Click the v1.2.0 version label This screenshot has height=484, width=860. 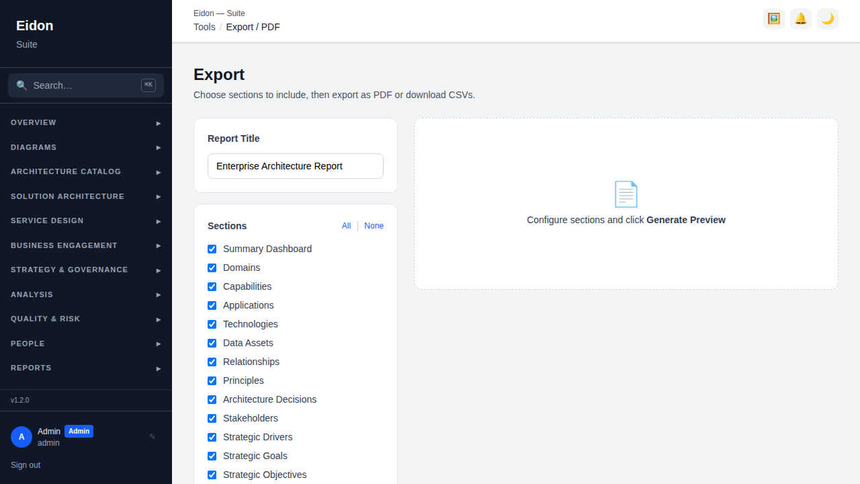click(20, 400)
